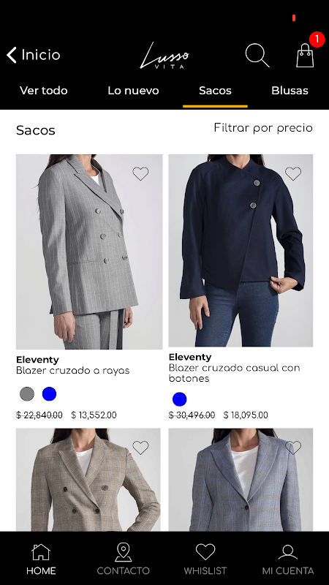329x585 pixels.
Task: Tap the Lusso Vita logo
Action: [164, 56]
